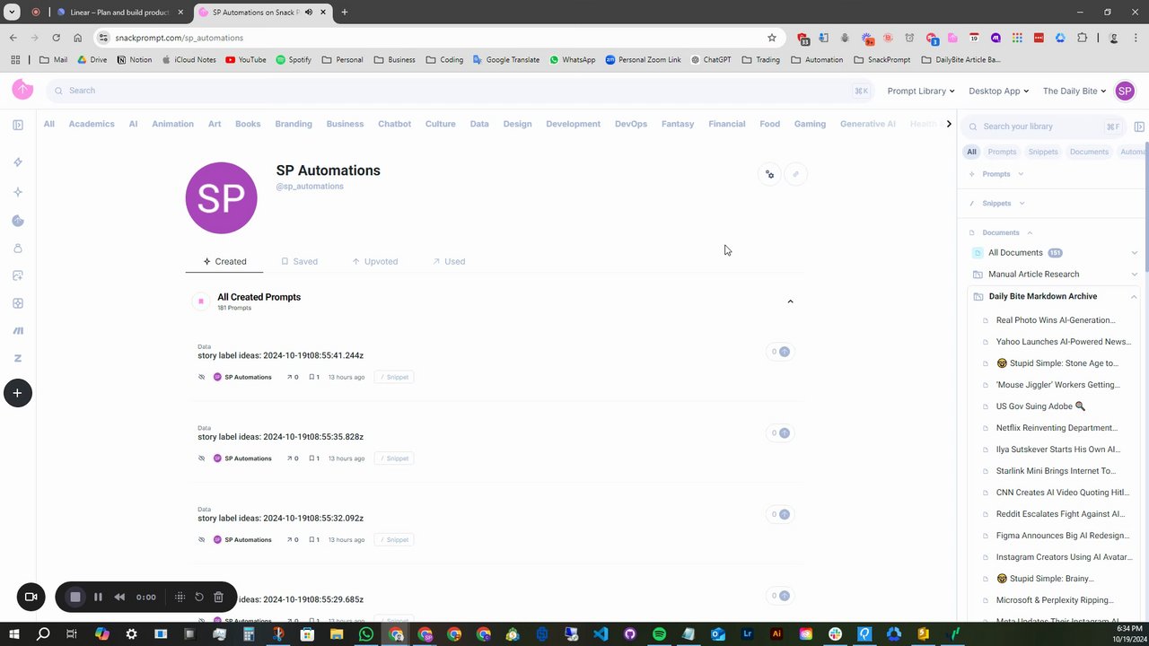Switch to the Used tab
1149x646 pixels.
pos(449,261)
